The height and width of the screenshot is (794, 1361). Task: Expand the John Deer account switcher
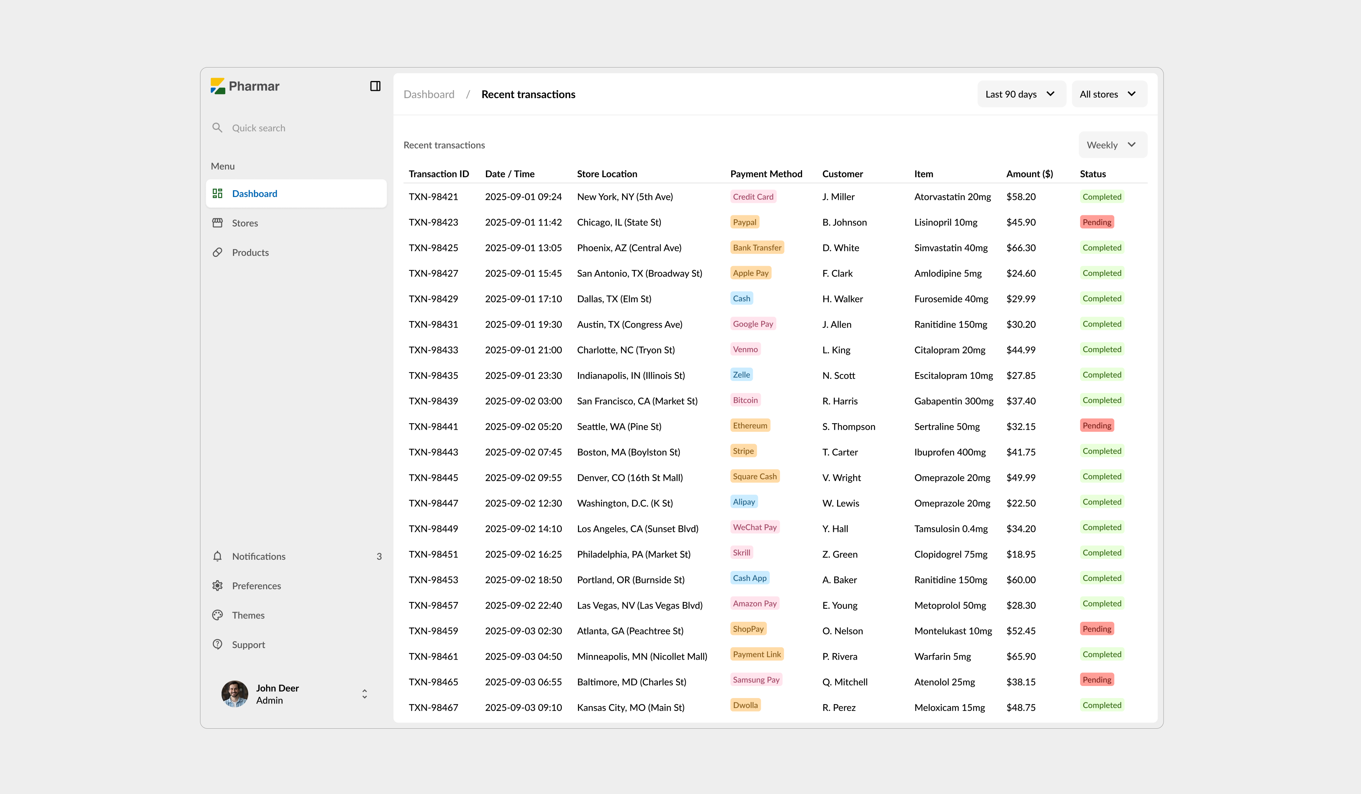(365, 694)
